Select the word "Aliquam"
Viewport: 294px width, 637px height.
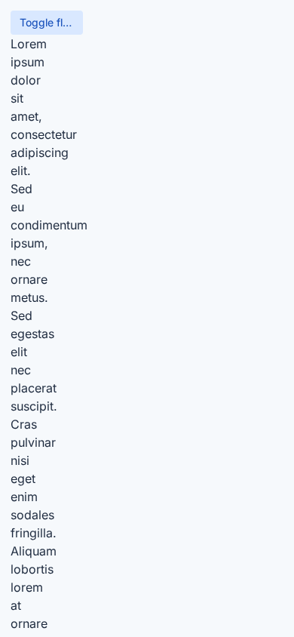(x=33, y=552)
